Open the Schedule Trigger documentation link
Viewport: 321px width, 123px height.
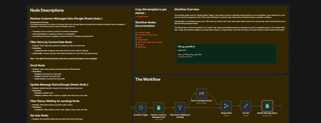point(144,33)
